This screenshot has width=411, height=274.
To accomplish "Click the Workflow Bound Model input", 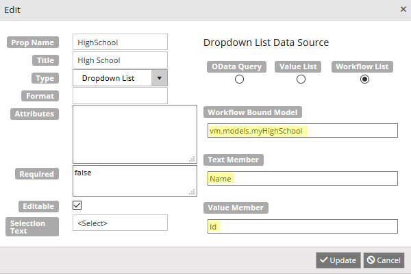I will 301,131.
